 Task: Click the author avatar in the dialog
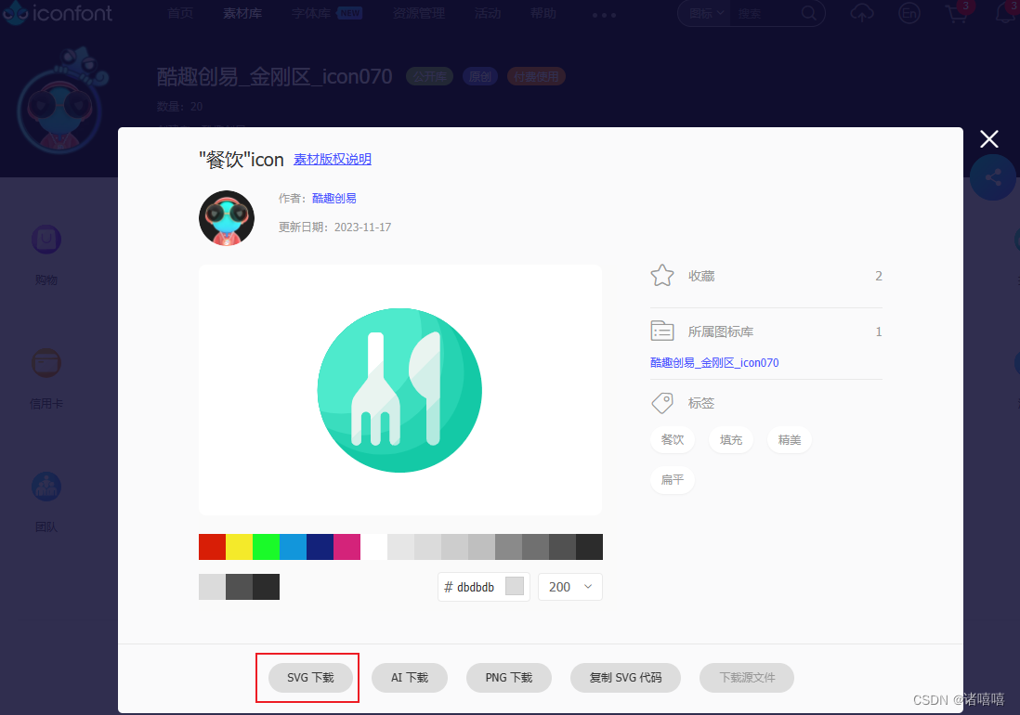tap(227, 217)
